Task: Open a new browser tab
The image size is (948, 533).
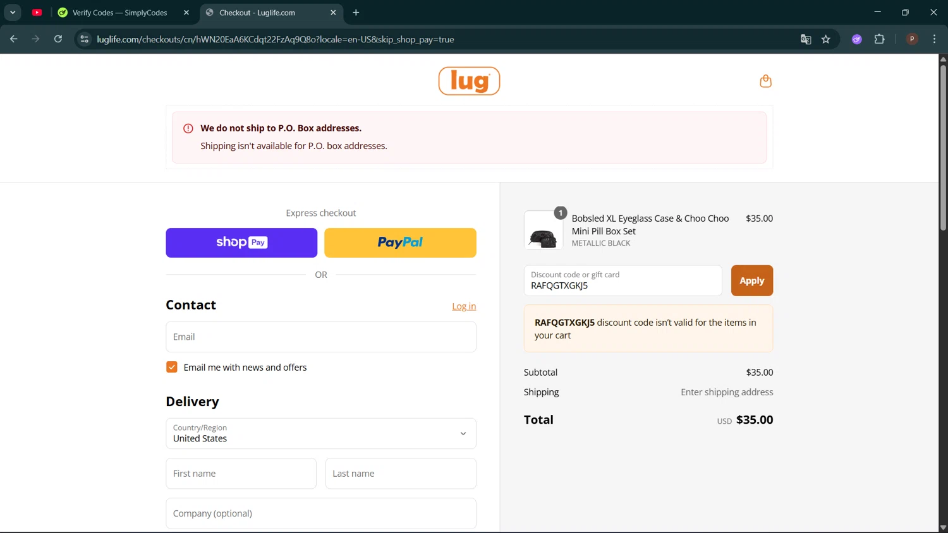Action: (x=356, y=13)
